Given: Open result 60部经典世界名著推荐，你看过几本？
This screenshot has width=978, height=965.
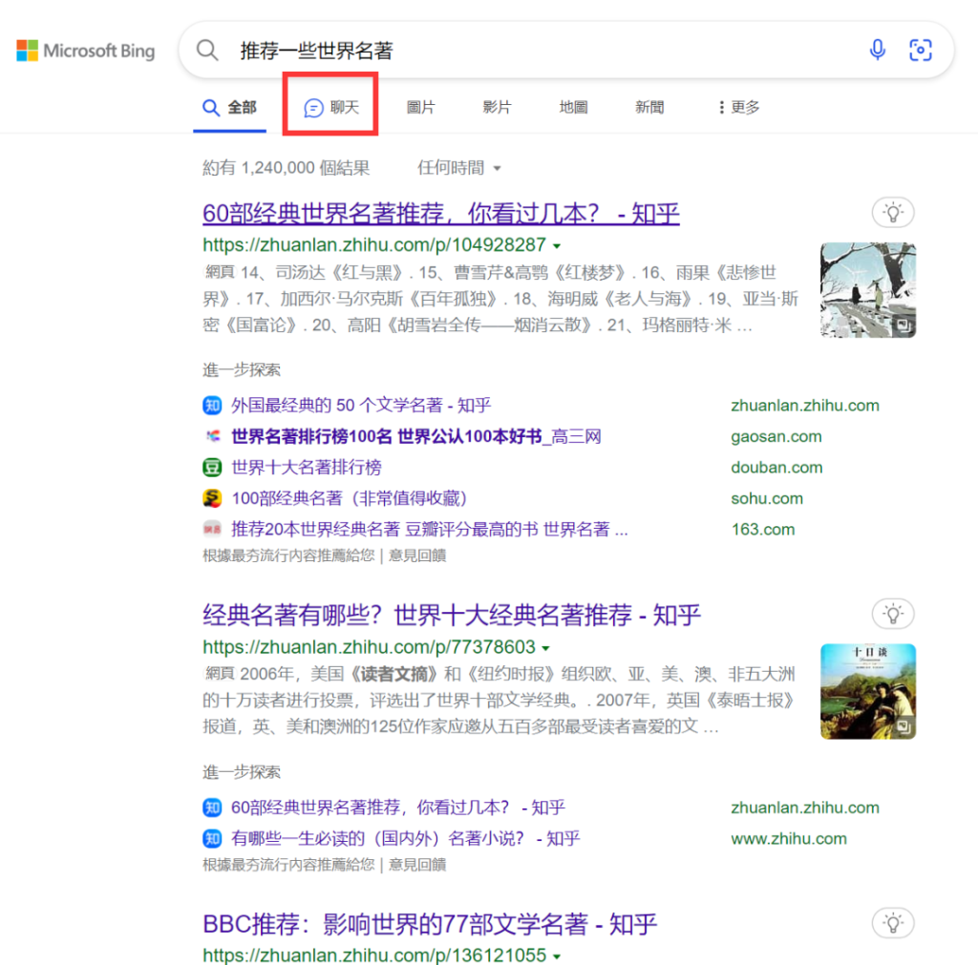Looking at the screenshot, I should tap(441, 214).
